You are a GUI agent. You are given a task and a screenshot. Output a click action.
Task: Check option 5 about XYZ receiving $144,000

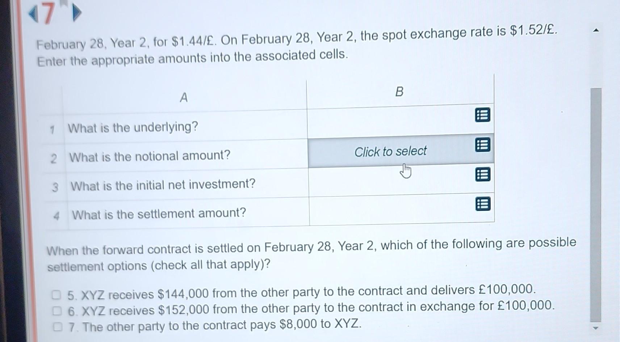point(57,295)
